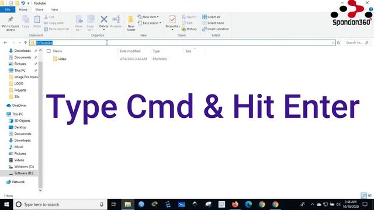Refresh the folder view
This screenshot has width=374, height=210.
(x=338, y=43)
